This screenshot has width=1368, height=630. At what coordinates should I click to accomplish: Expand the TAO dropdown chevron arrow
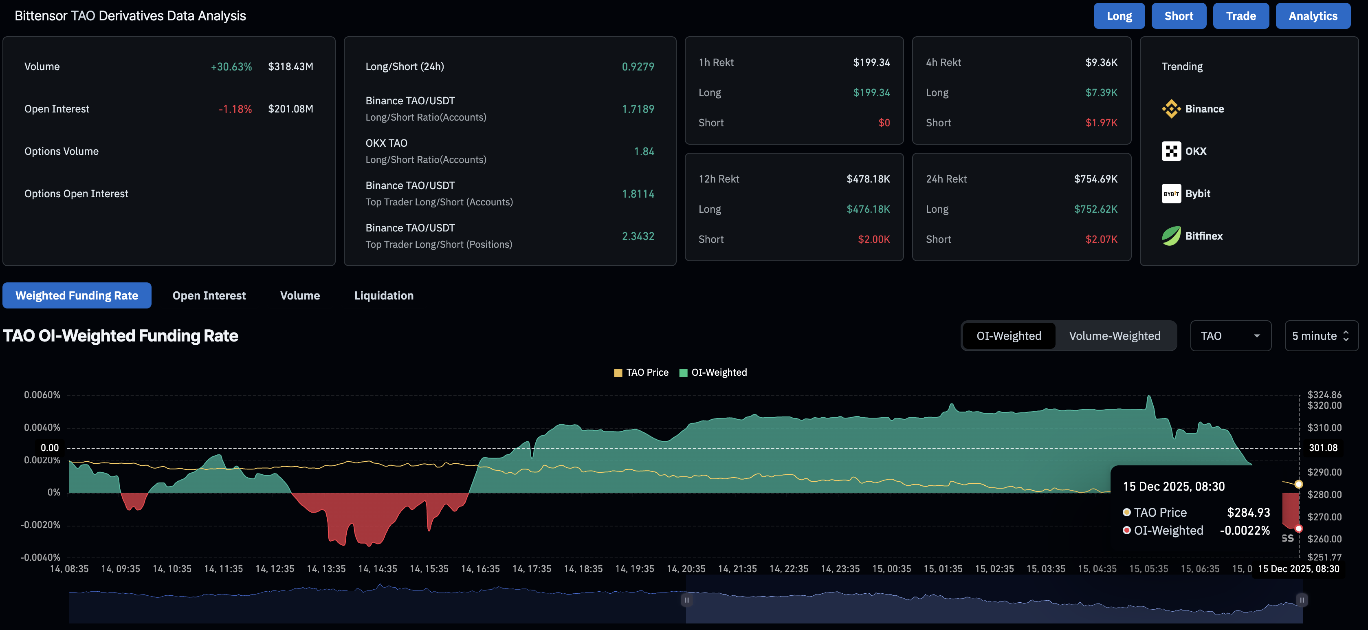[x=1257, y=336]
